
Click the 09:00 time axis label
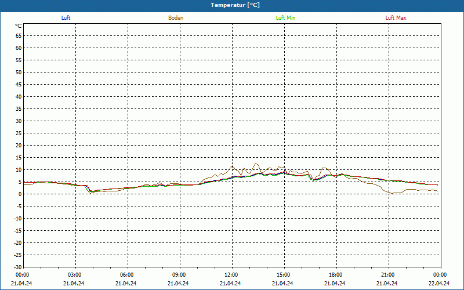click(x=180, y=275)
